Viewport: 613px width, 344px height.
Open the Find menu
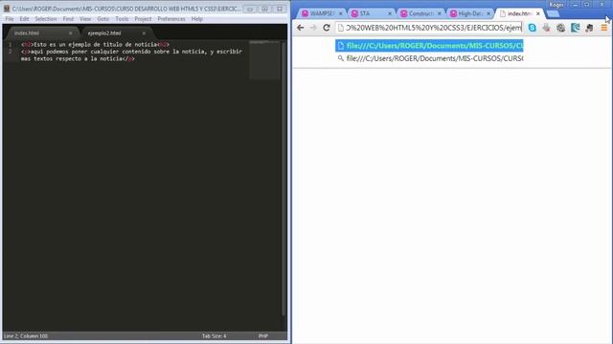(68, 19)
